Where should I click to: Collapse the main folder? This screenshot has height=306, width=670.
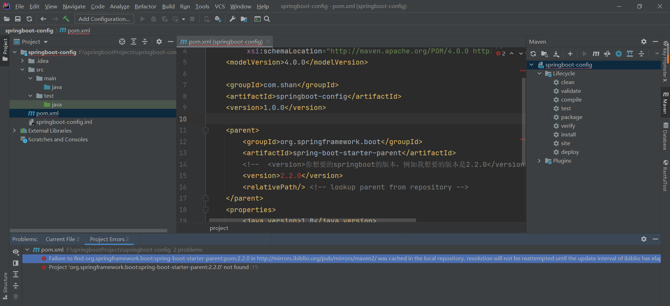pyautogui.click(x=30, y=78)
